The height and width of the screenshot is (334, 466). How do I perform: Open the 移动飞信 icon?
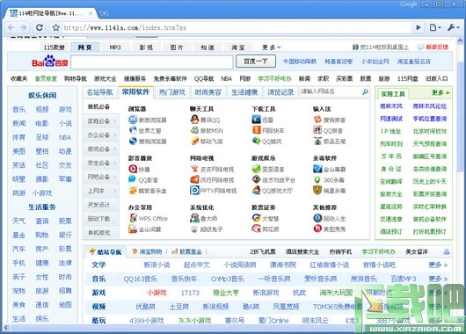(x=194, y=141)
